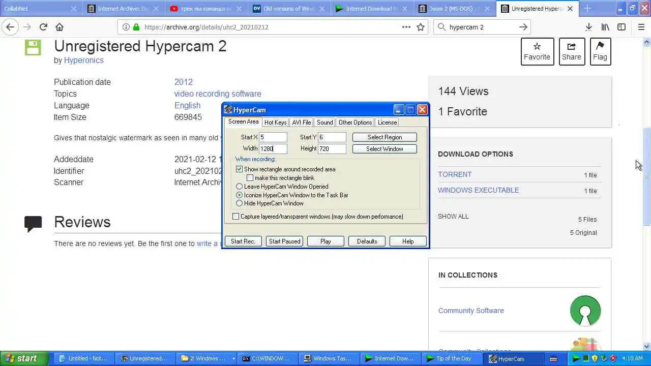The width and height of the screenshot is (651, 366).
Task: Click red security alert tray icon
Action: coord(613,358)
